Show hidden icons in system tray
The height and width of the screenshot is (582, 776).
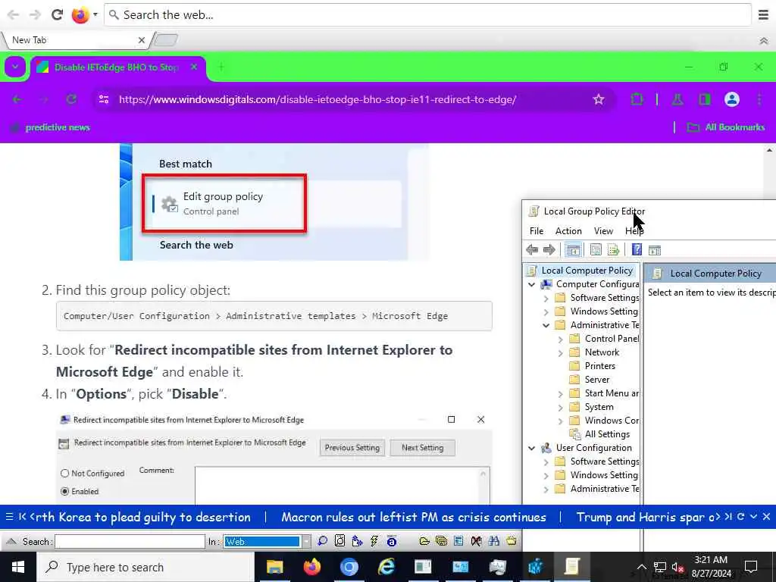click(x=641, y=567)
